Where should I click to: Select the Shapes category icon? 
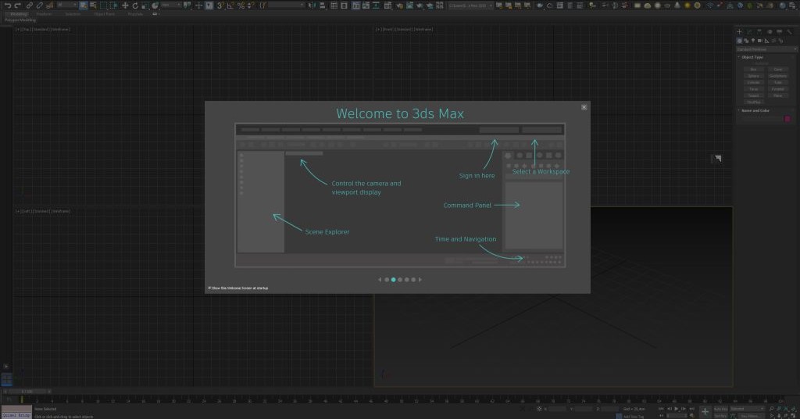pos(746,41)
